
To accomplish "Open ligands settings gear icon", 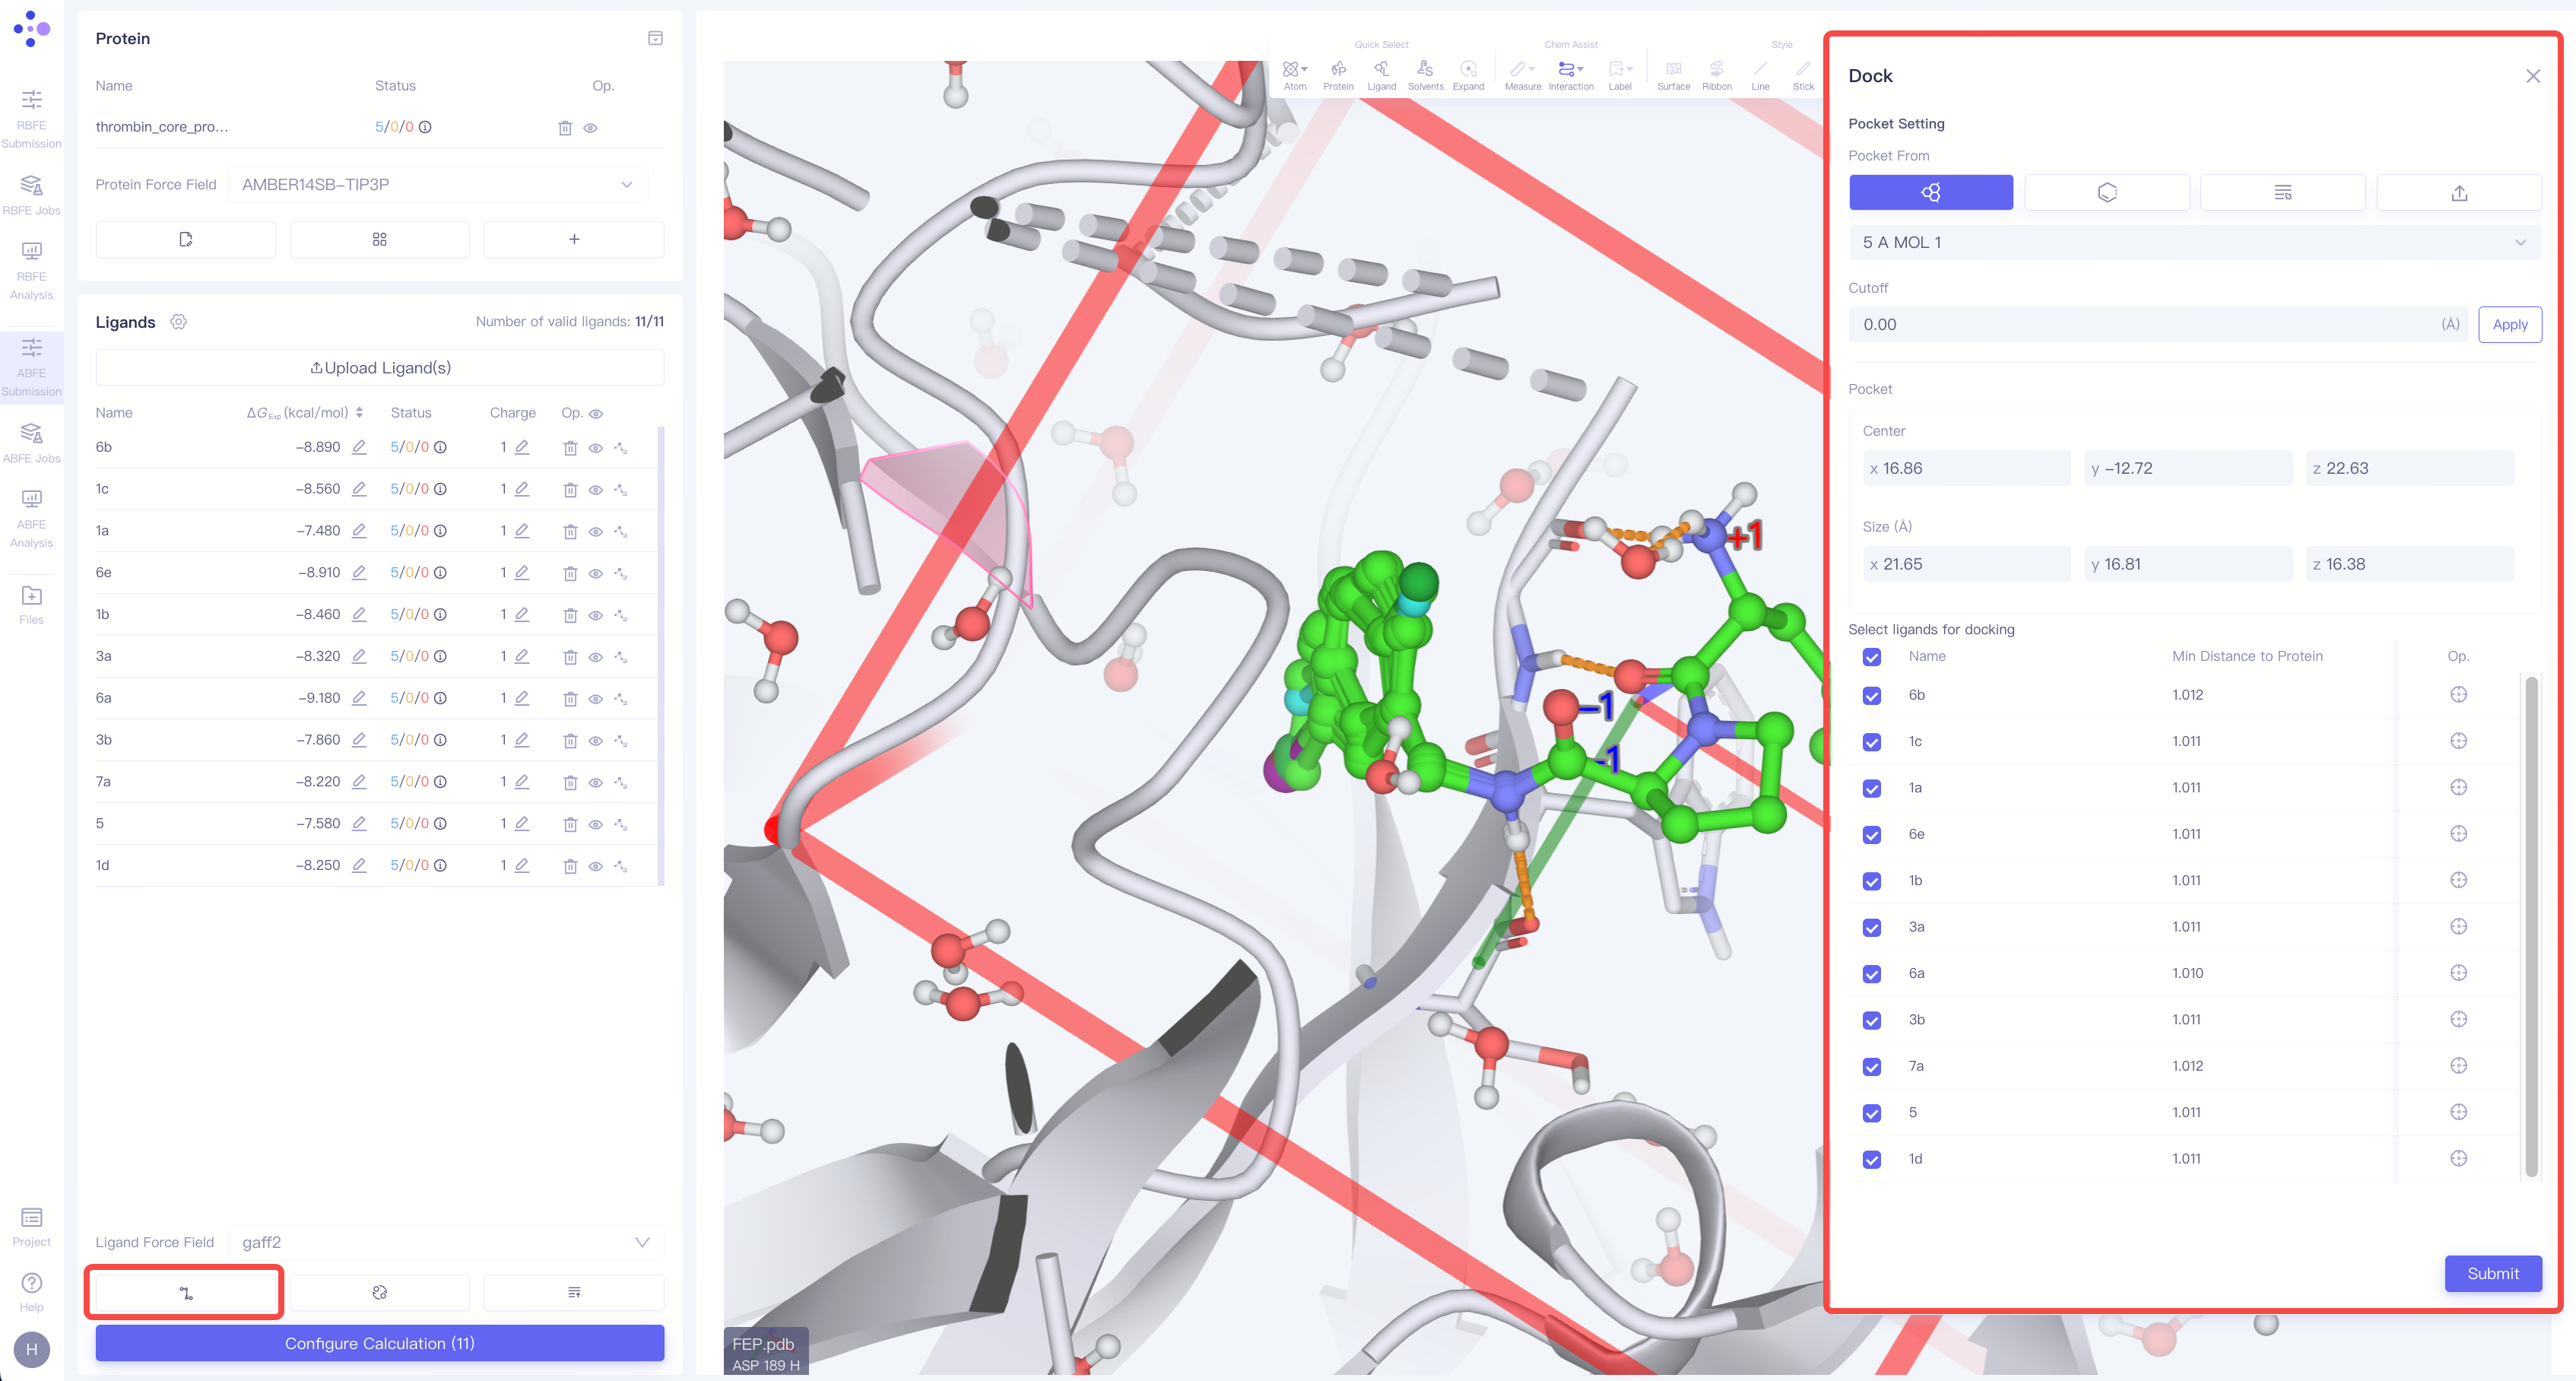I will point(179,322).
